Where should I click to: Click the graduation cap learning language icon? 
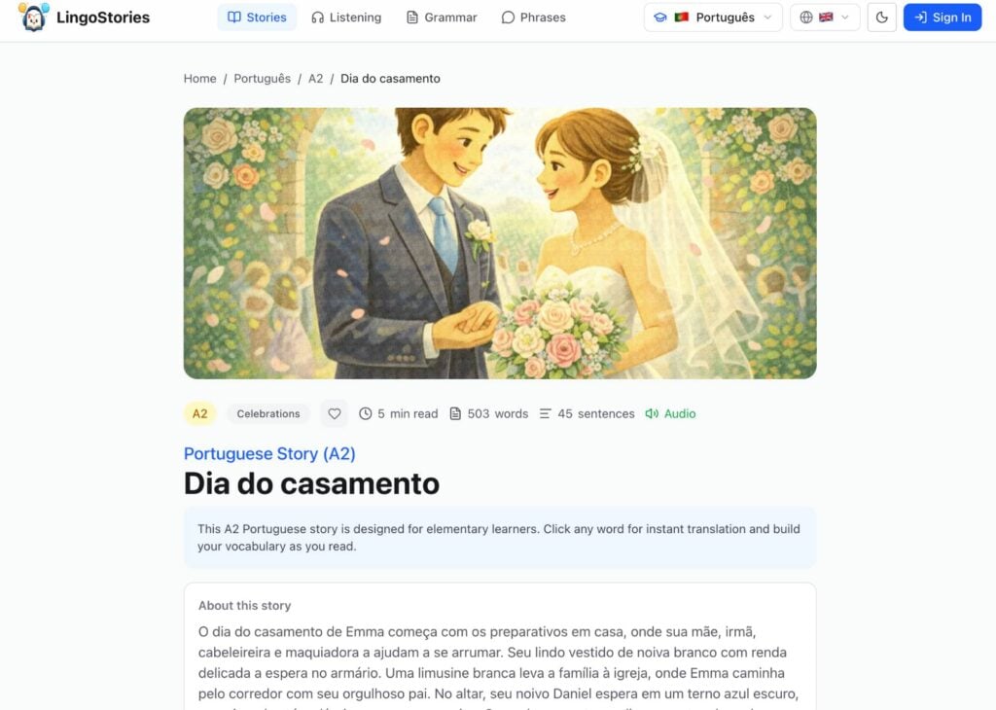660,18
